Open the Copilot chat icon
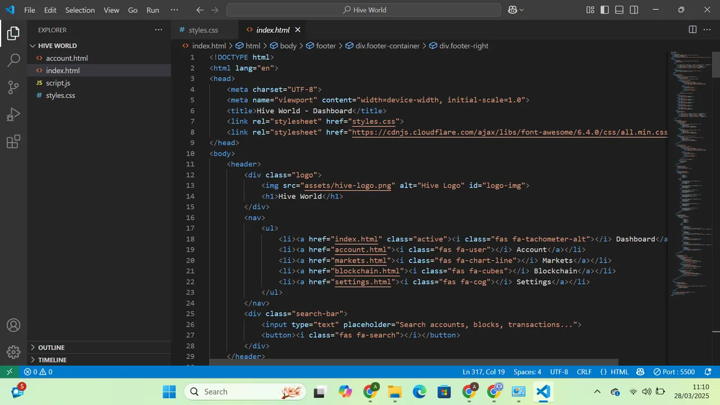 coord(512,10)
